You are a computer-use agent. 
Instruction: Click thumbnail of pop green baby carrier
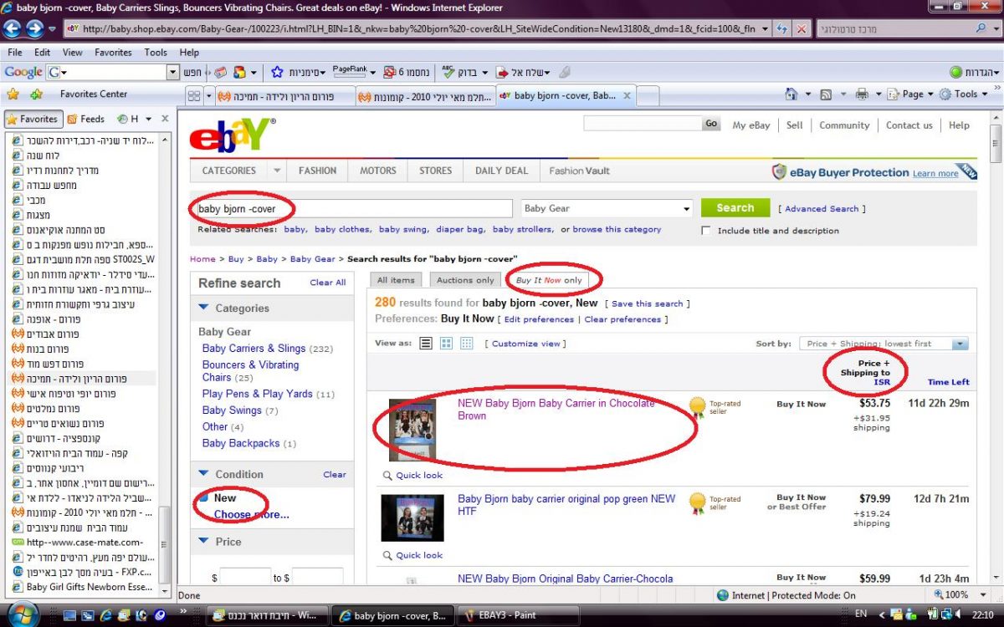pyautogui.click(x=412, y=518)
